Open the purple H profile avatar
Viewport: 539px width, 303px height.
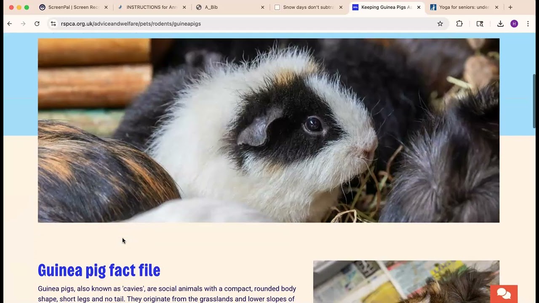click(514, 24)
